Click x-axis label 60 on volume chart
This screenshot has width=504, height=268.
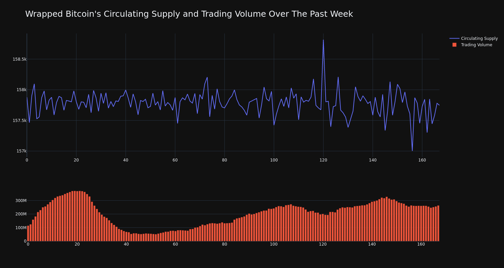(x=175, y=244)
